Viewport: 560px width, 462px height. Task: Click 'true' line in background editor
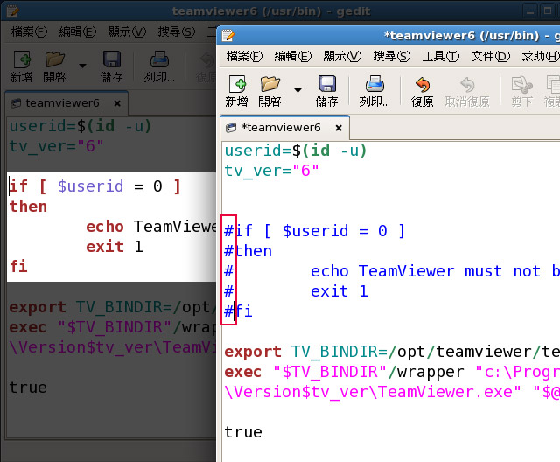(28, 388)
